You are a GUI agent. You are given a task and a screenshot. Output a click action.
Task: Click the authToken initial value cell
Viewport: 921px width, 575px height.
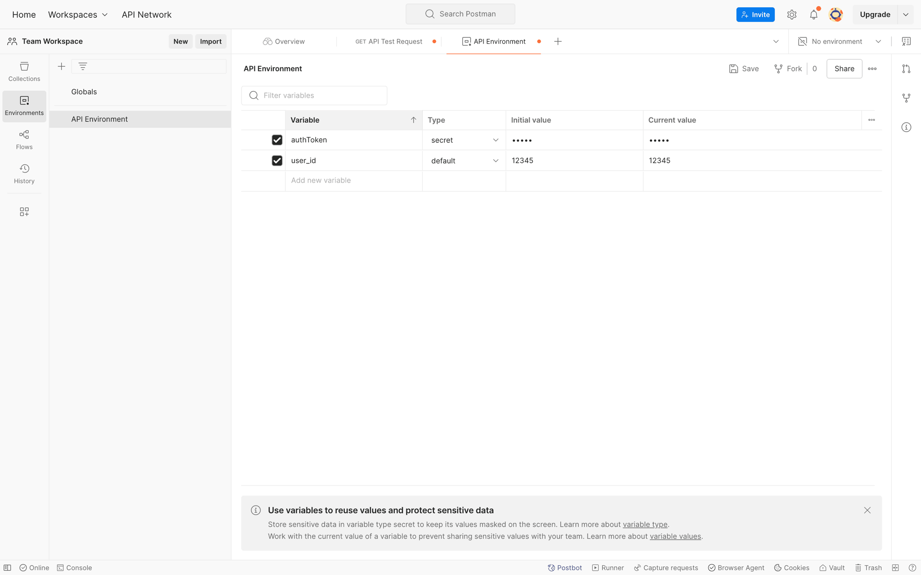[574, 140]
